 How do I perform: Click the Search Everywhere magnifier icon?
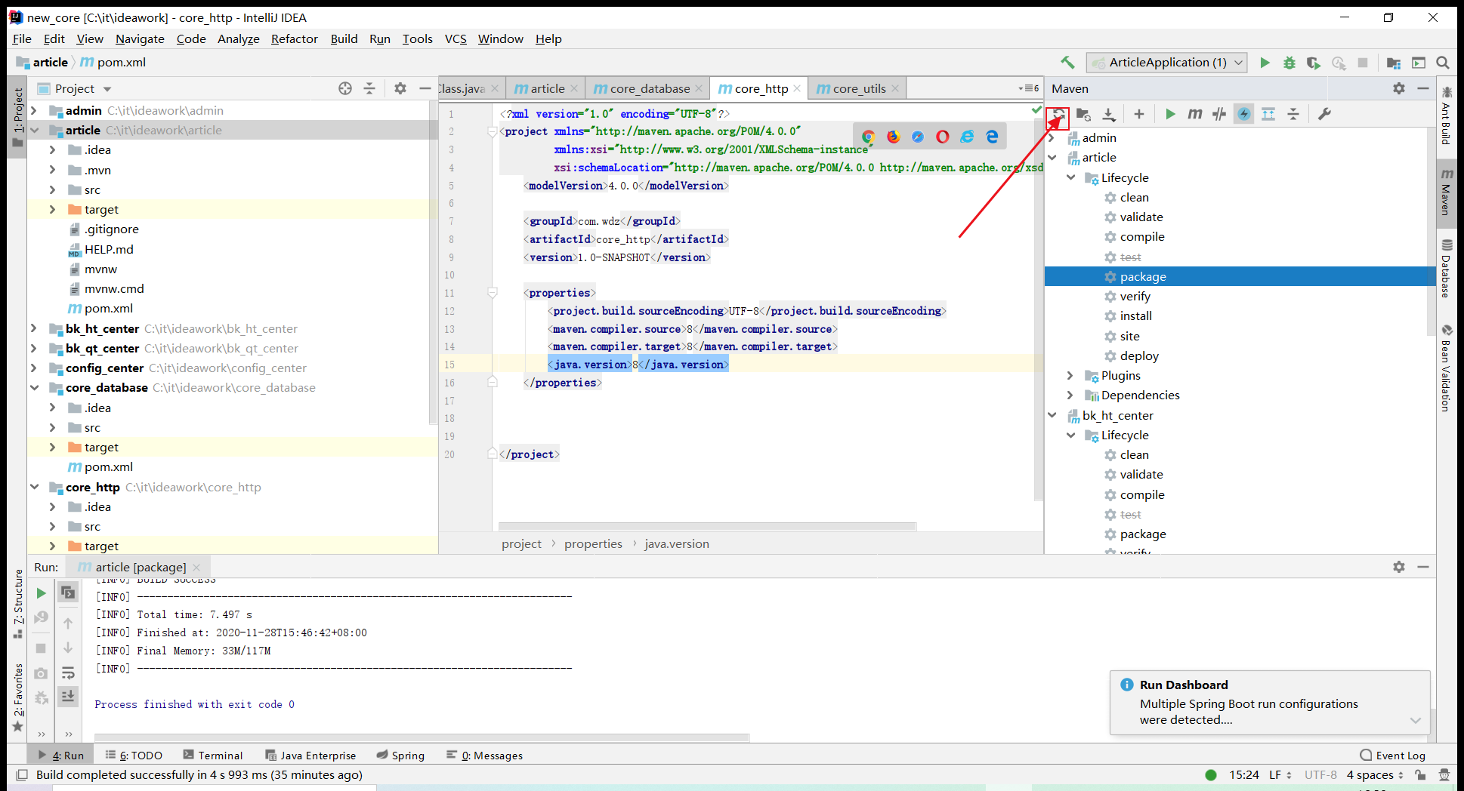point(1443,63)
